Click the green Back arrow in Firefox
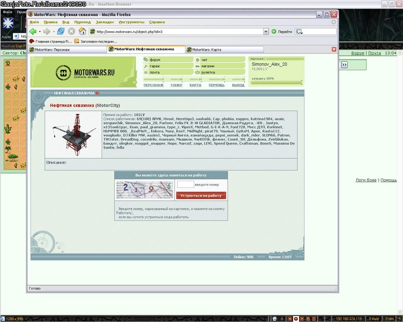This screenshot has width=403, height=322. [33, 32]
